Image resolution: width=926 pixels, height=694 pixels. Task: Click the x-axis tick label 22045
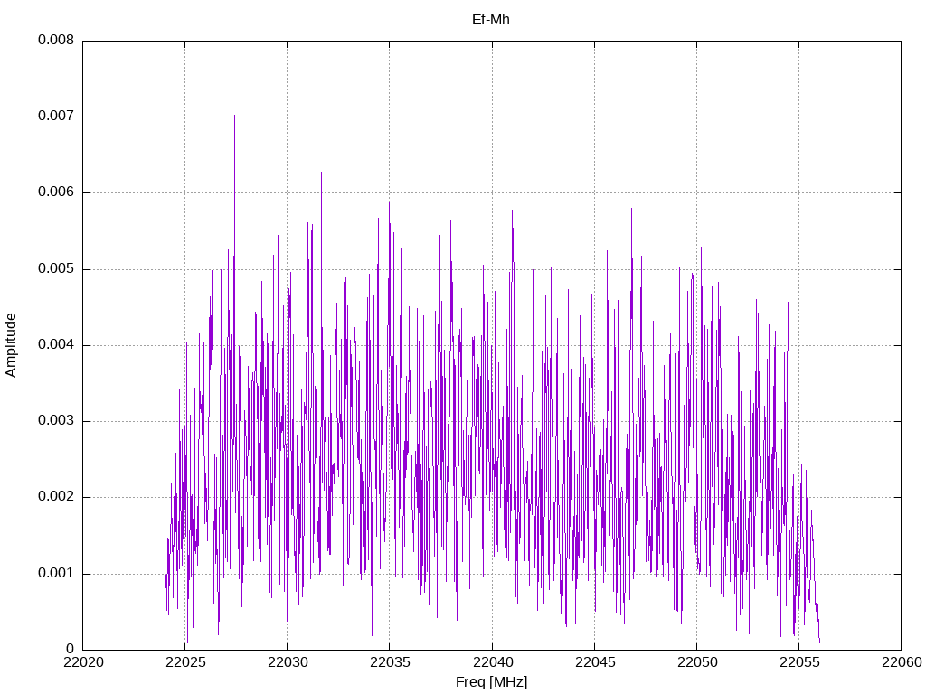coord(595,662)
